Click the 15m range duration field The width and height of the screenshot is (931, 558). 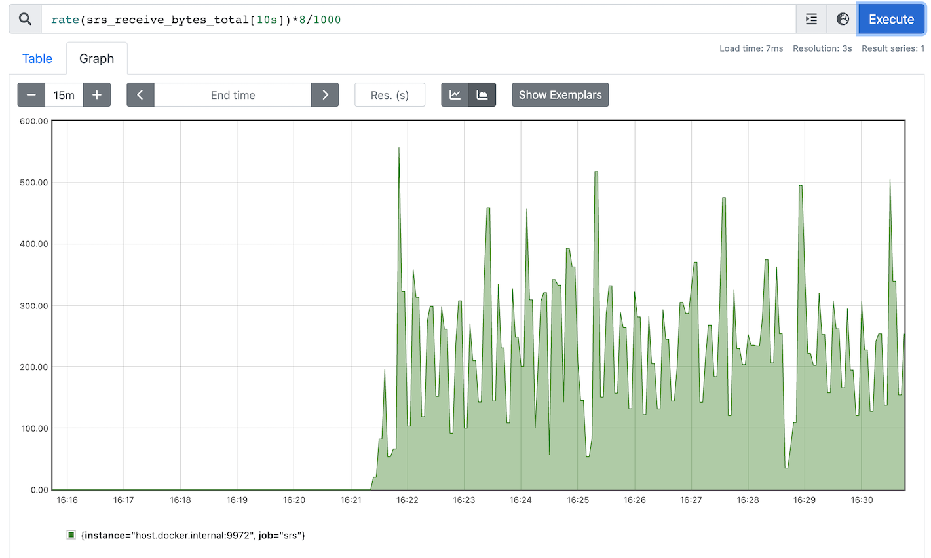64,95
